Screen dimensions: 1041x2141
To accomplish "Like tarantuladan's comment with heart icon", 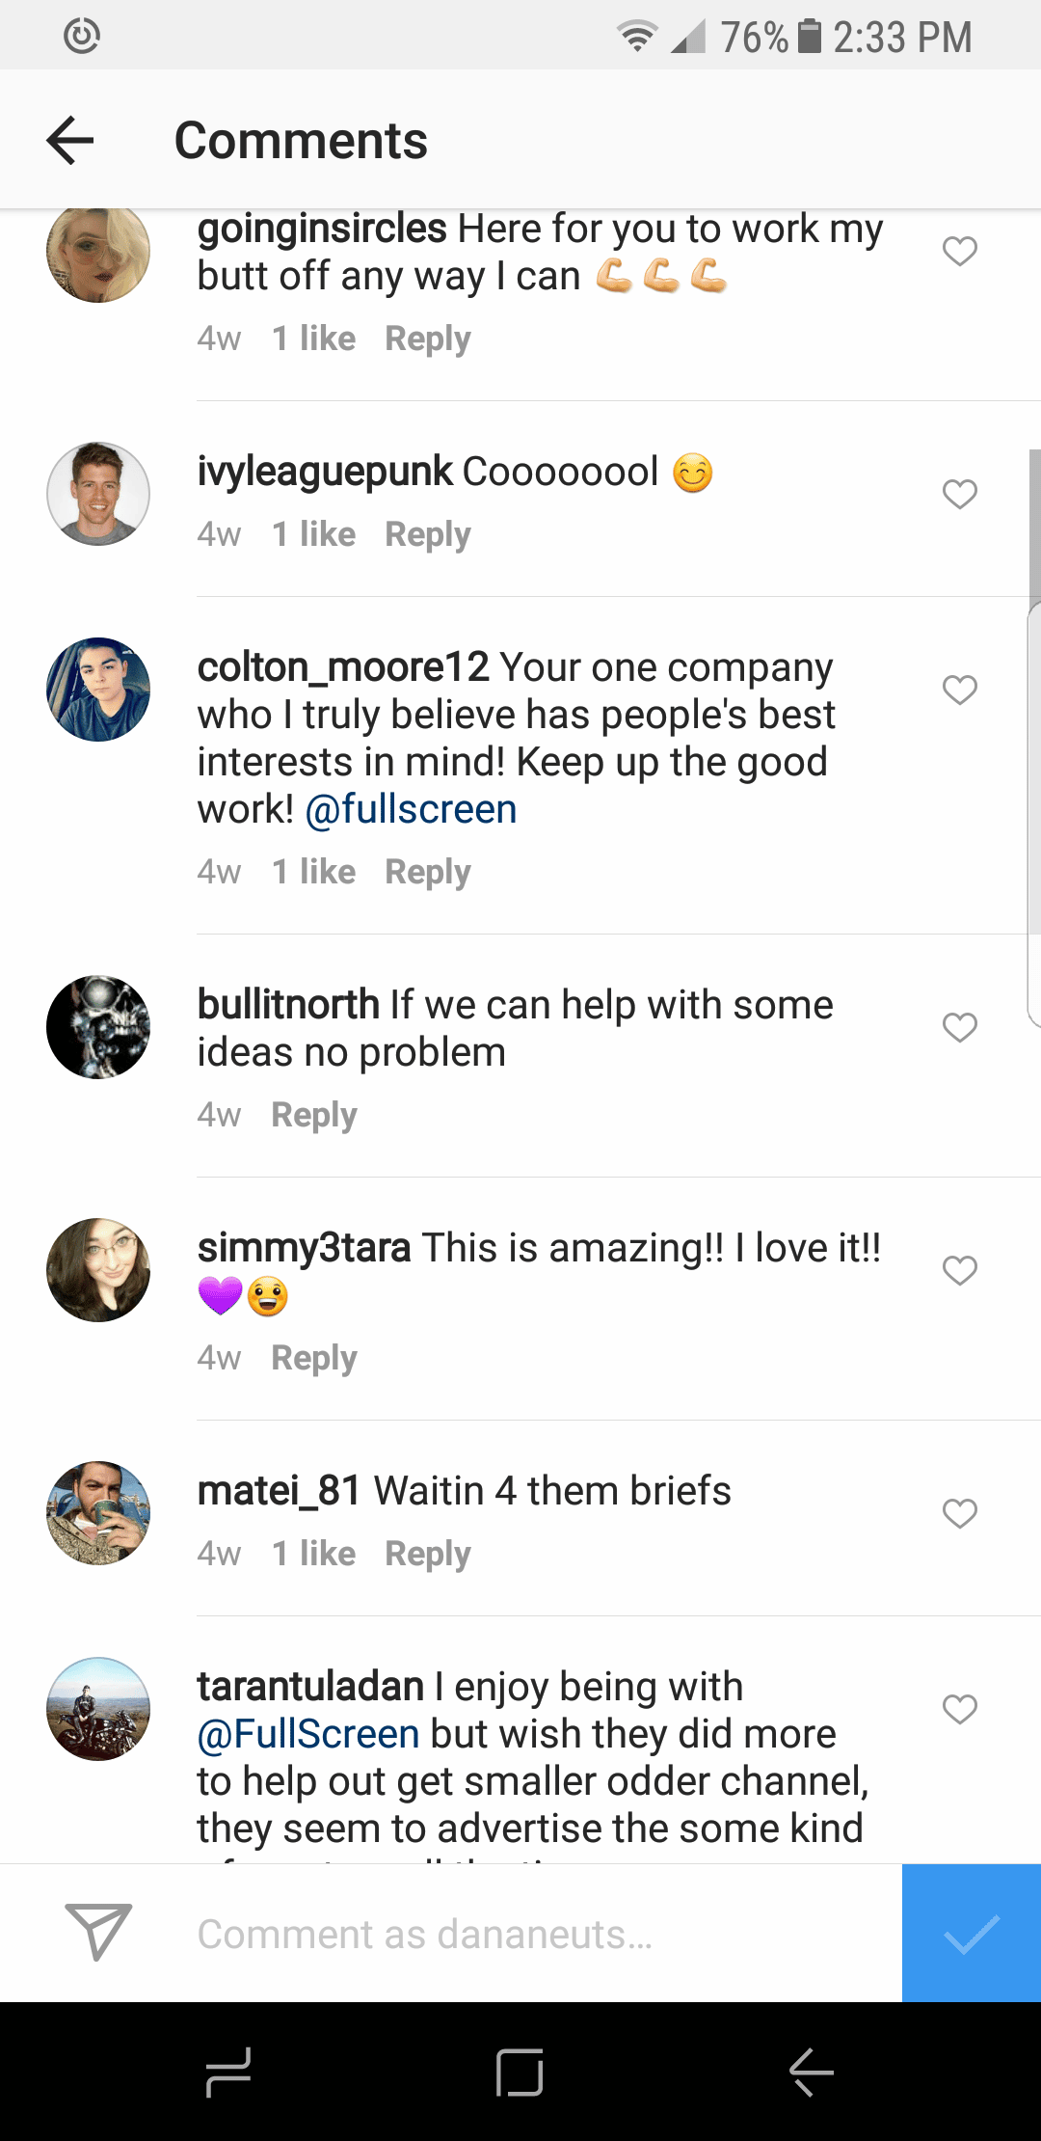I will pyautogui.click(x=960, y=1710).
